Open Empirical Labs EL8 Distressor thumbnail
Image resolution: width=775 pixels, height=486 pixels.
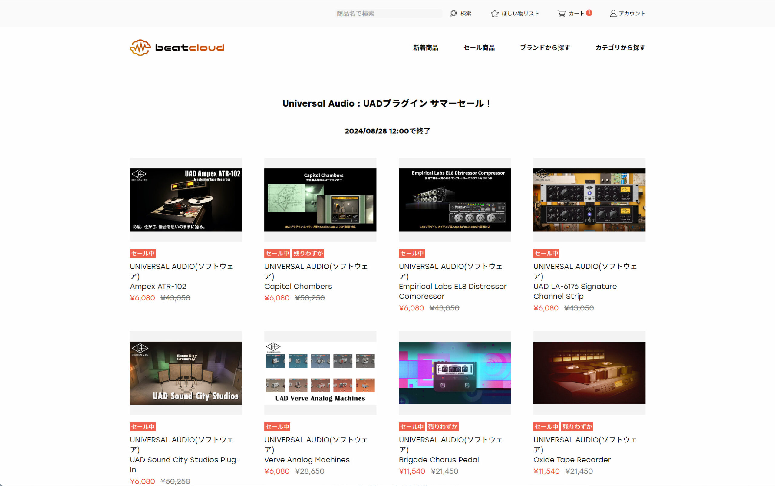tap(455, 200)
